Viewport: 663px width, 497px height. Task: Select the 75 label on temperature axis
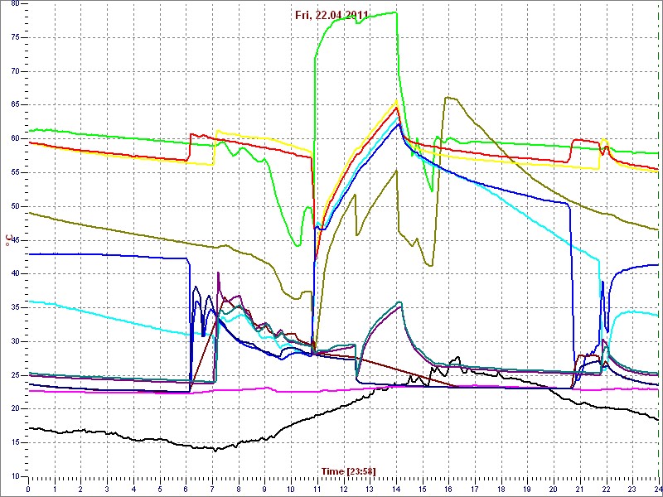pyautogui.click(x=14, y=37)
